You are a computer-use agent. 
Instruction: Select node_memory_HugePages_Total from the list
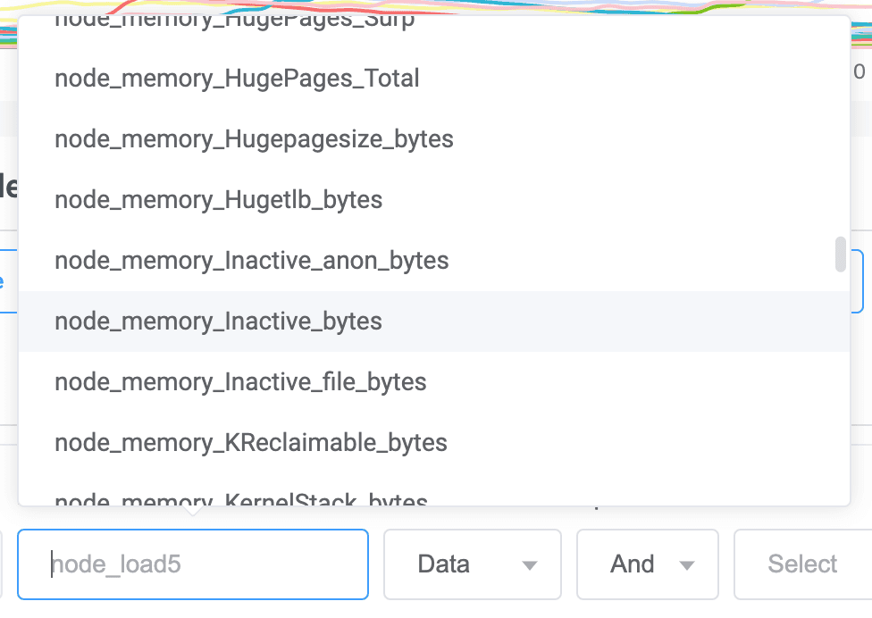pos(434,79)
